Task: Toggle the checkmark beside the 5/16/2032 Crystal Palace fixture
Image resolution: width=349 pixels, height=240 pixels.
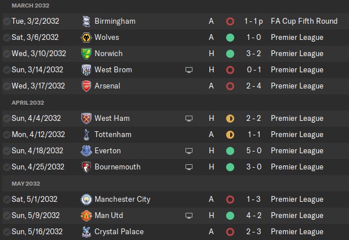Action: pyautogui.click(x=6, y=232)
